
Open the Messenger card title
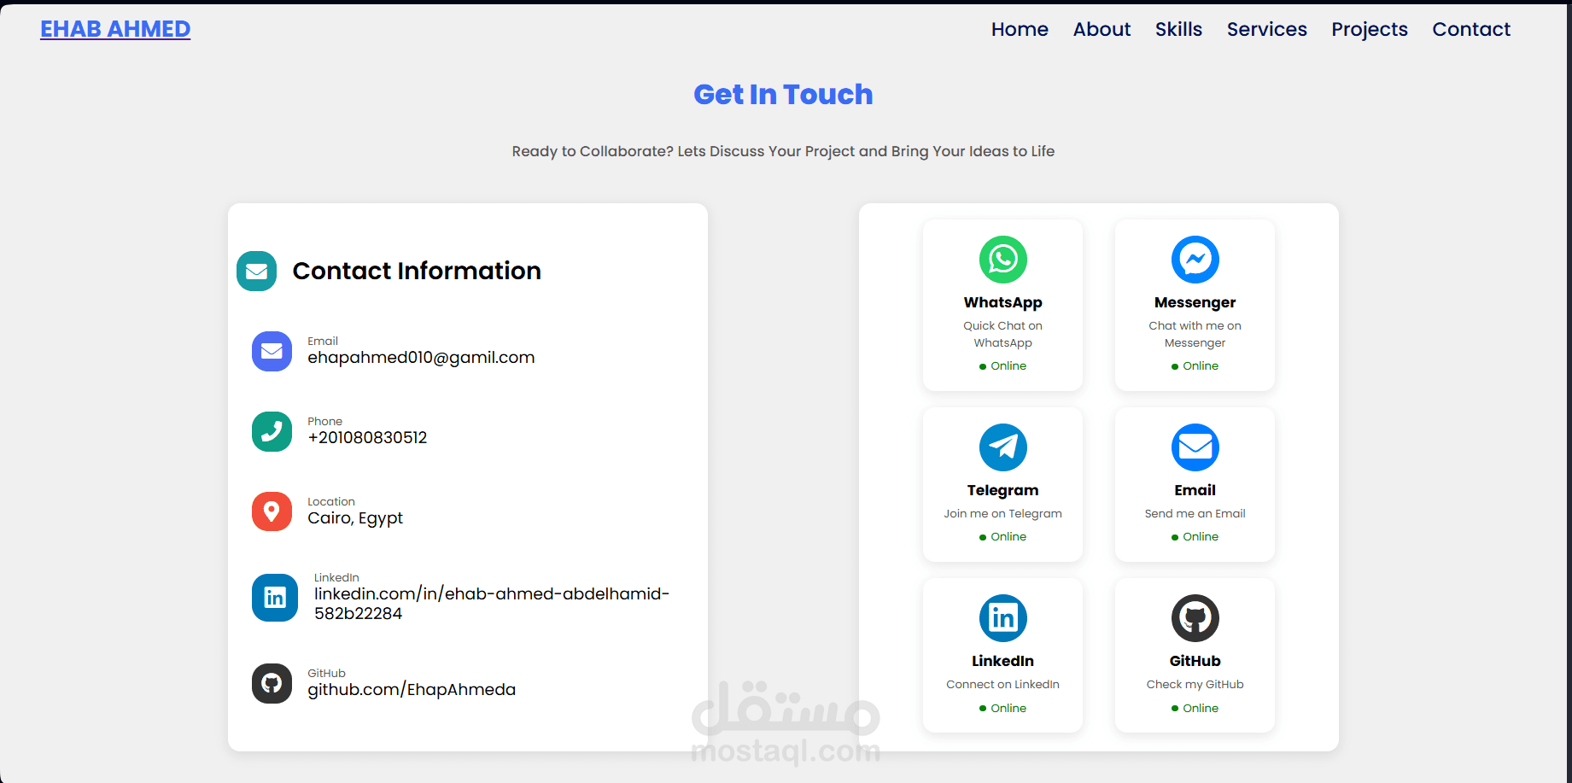click(x=1195, y=302)
